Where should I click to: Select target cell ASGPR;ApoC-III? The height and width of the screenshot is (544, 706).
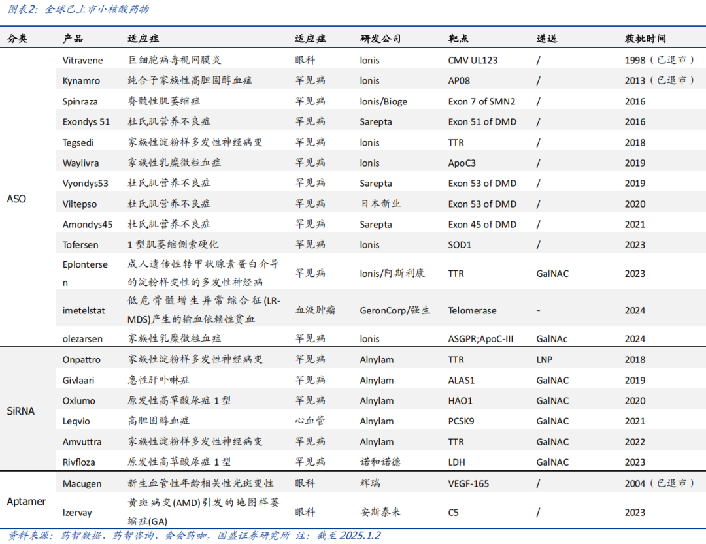[480, 339]
